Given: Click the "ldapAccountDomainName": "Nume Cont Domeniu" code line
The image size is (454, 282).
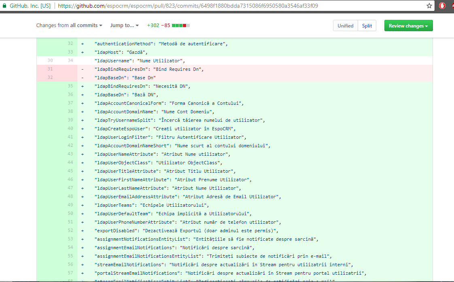Looking at the screenshot, I should click(x=154, y=112).
